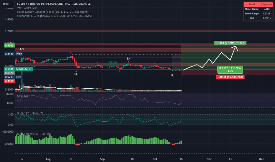Click the 1.2000 price scale level
Screen dimensions: 275x162
coord(9,31)
